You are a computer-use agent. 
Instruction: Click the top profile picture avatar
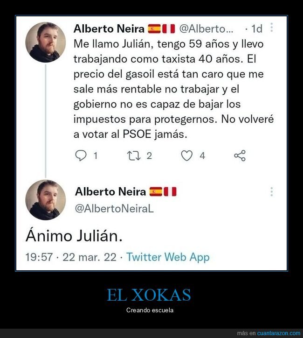[x=45, y=42]
